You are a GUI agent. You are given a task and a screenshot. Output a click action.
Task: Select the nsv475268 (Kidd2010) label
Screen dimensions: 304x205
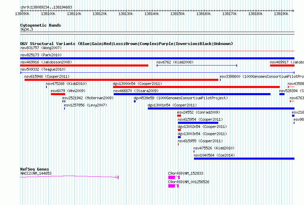click(66, 84)
